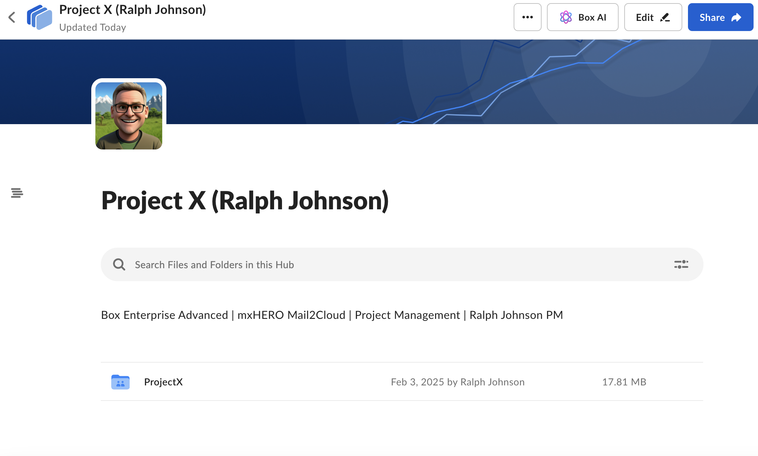Go back using the left chevron arrow
This screenshot has width=758, height=456.
click(x=12, y=17)
